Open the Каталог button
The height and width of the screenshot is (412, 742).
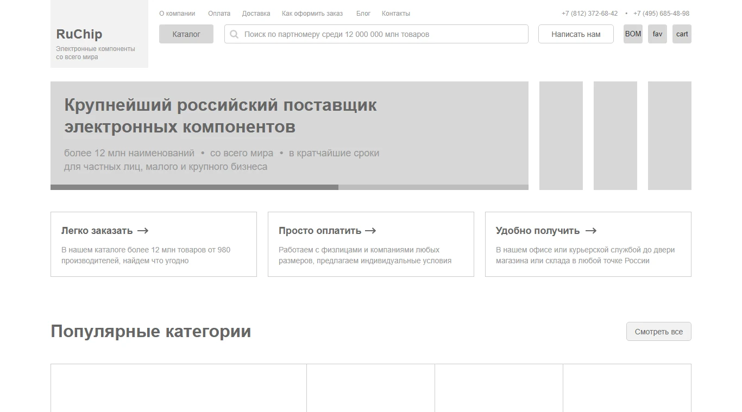coord(186,34)
